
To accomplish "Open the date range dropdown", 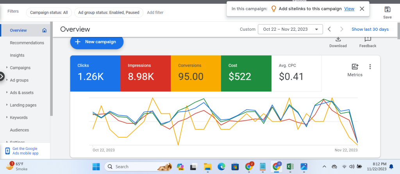I will click(290, 29).
